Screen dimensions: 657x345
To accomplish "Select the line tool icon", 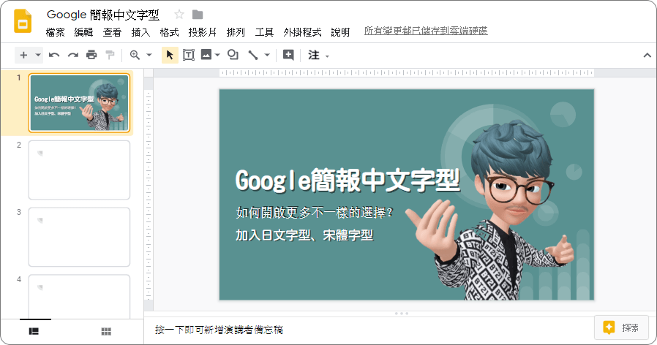I will tap(253, 56).
